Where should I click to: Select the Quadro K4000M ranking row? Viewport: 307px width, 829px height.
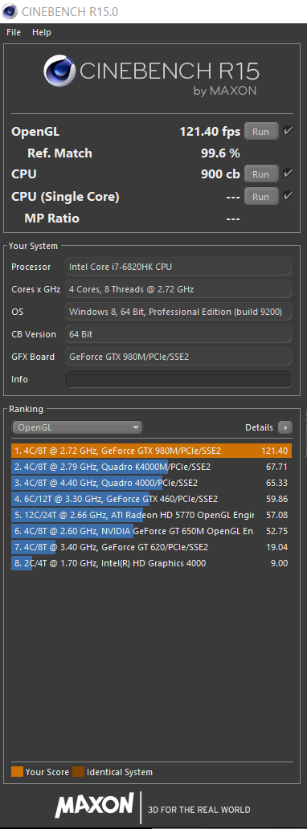click(151, 467)
